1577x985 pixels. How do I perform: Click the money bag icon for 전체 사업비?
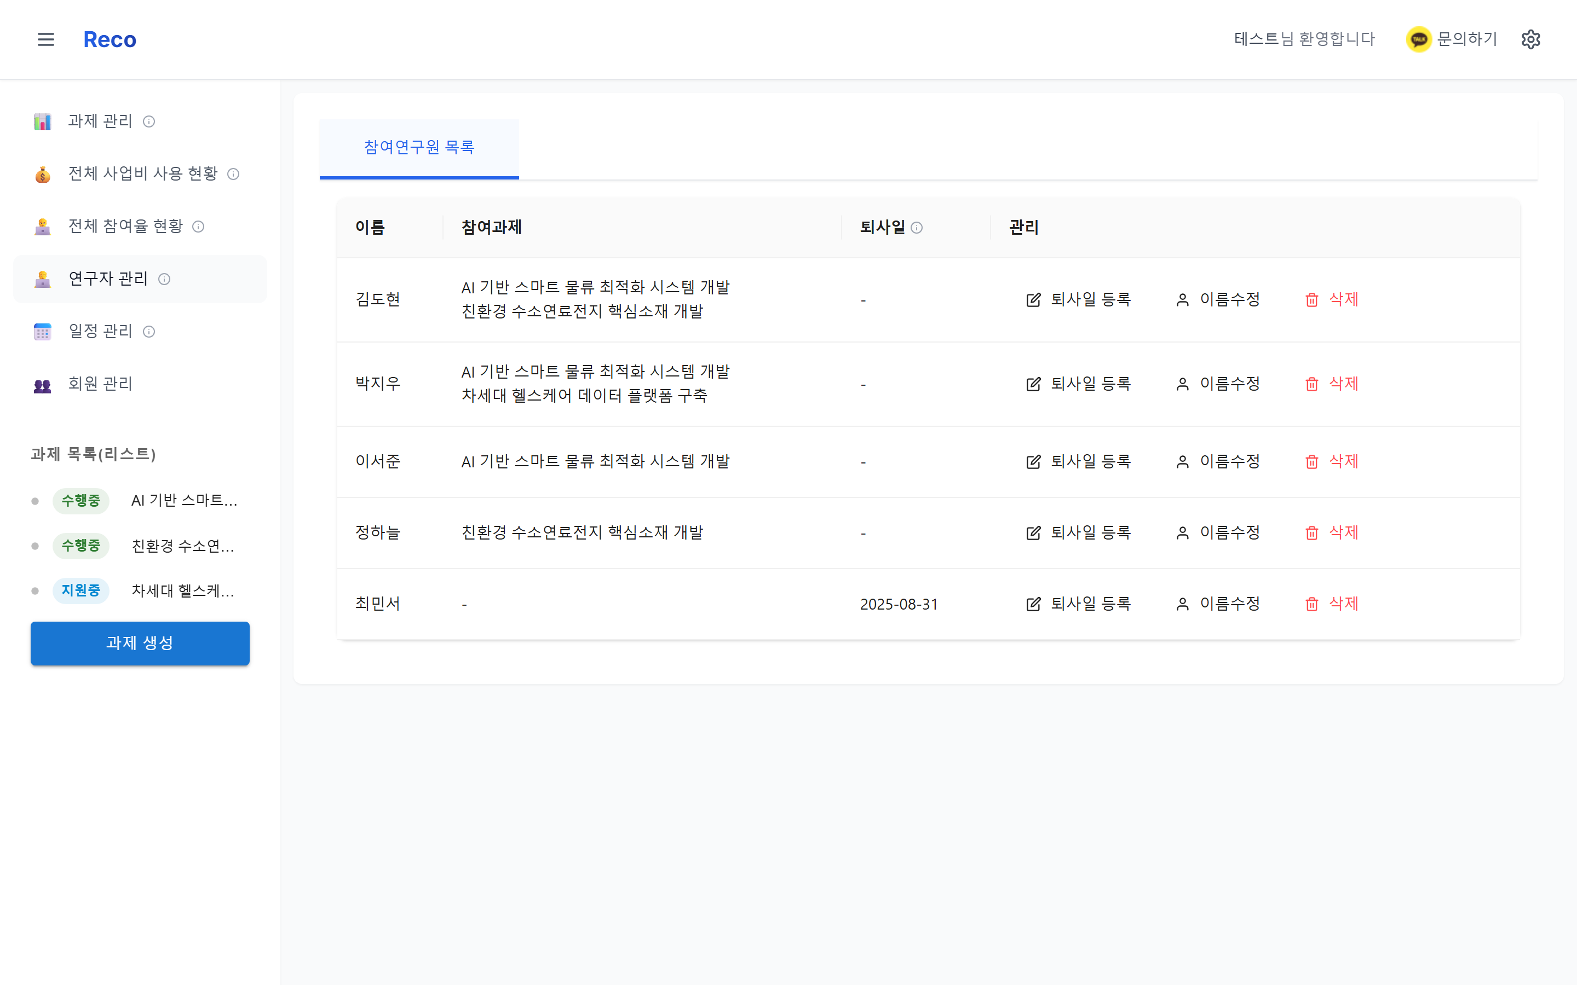[42, 174]
